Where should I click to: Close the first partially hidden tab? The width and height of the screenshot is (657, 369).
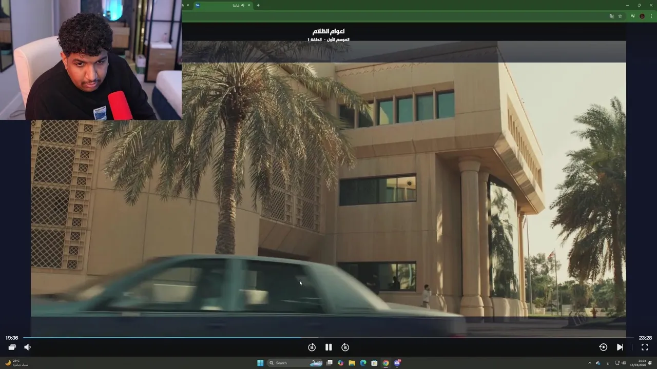pyautogui.click(x=188, y=5)
